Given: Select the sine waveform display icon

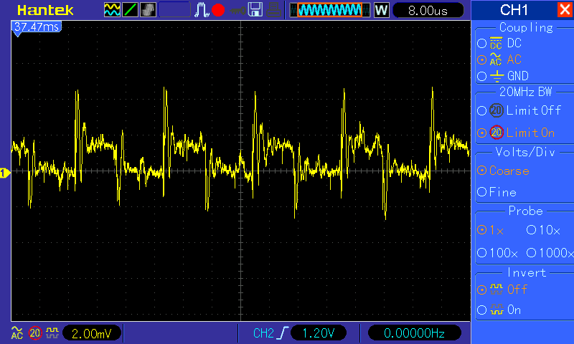Looking at the screenshot, I should 112,10.
